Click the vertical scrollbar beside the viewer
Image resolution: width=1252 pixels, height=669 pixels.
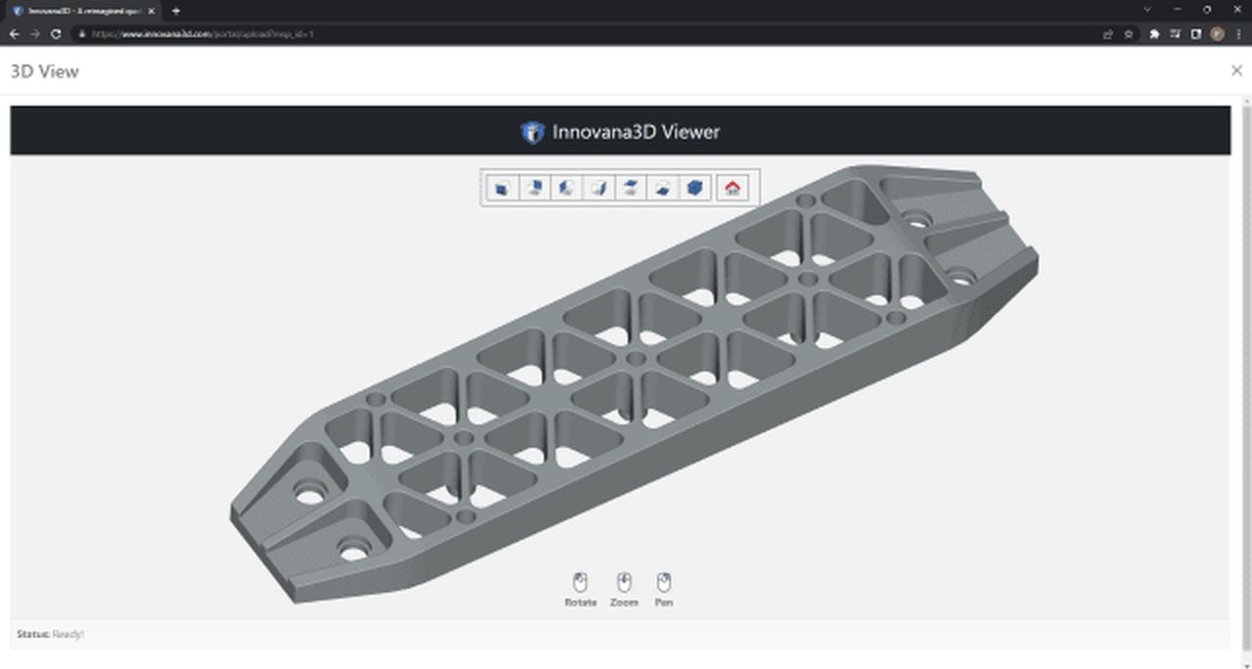1245,372
